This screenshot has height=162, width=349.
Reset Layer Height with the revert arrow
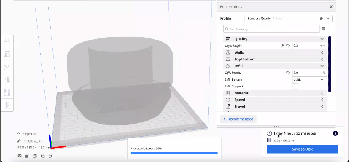pos(288,46)
